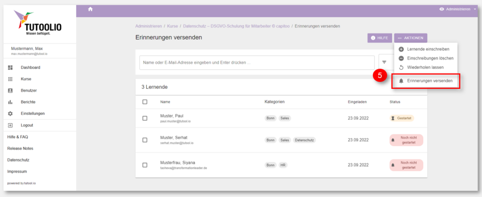Toggle the select-all checkbox in header

pyautogui.click(x=145, y=102)
